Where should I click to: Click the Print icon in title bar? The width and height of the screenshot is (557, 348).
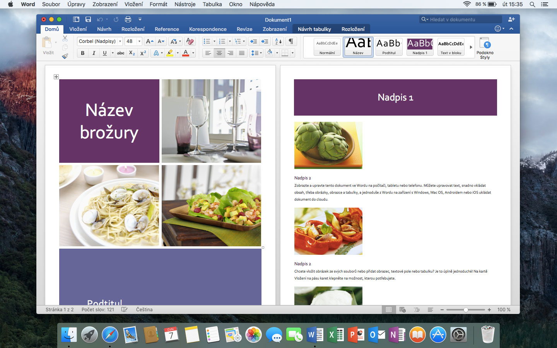coord(128,19)
